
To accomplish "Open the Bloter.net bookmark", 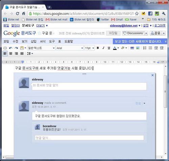I will tap(11, 19).
